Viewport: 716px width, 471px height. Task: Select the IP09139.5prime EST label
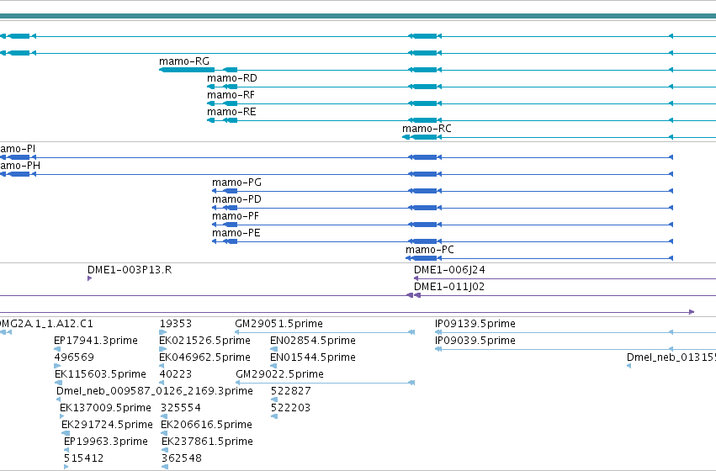pos(475,324)
